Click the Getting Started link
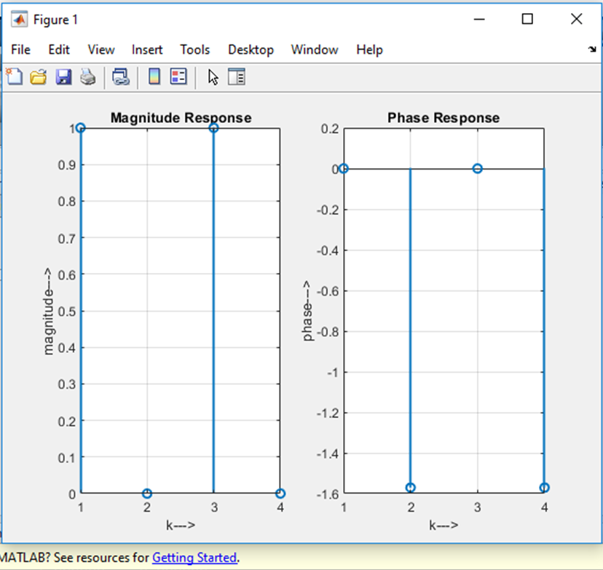The width and height of the screenshot is (603, 570). [194, 558]
